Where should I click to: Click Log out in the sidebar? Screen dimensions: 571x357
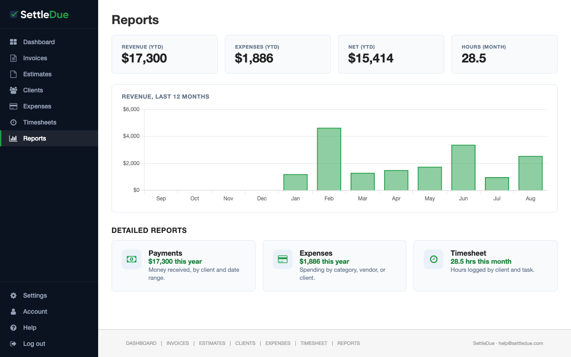tap(49, 344)
